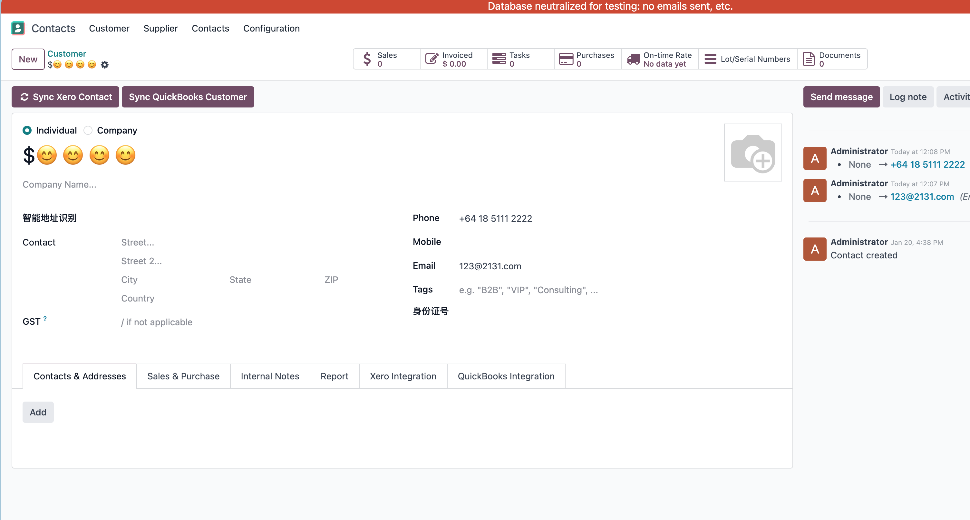Click the GST help question mark
This screenshot has width=970, height=520.
click(45, 319)
